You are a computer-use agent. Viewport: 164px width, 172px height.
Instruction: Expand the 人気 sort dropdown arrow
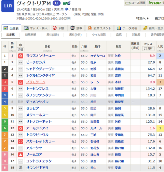tap(160, 51)
